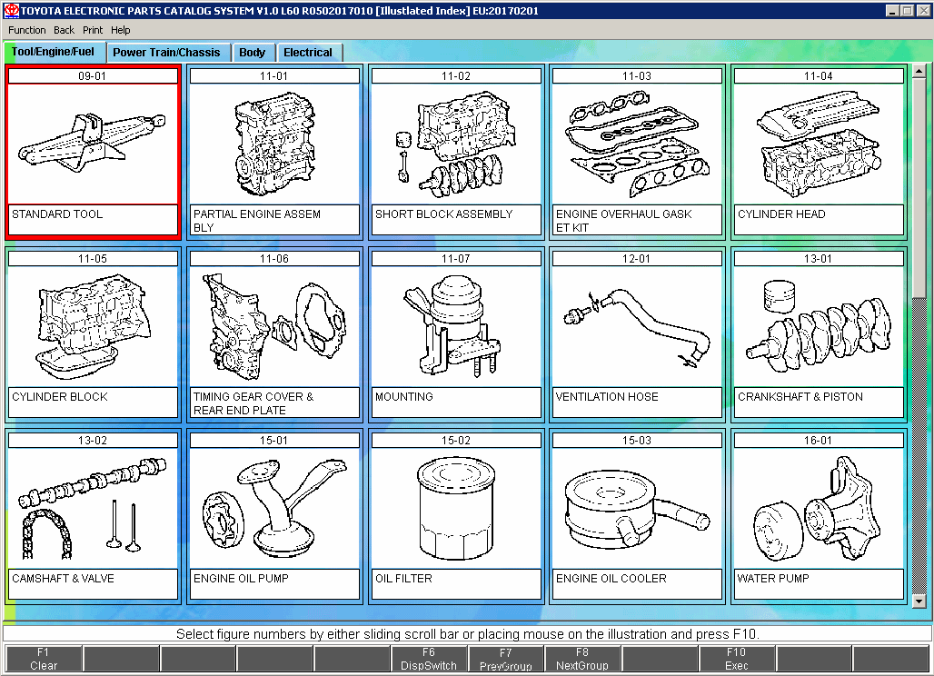Open the Cylinder Head illustration
The width and height of the screenshot is (934, 676).
819,144
